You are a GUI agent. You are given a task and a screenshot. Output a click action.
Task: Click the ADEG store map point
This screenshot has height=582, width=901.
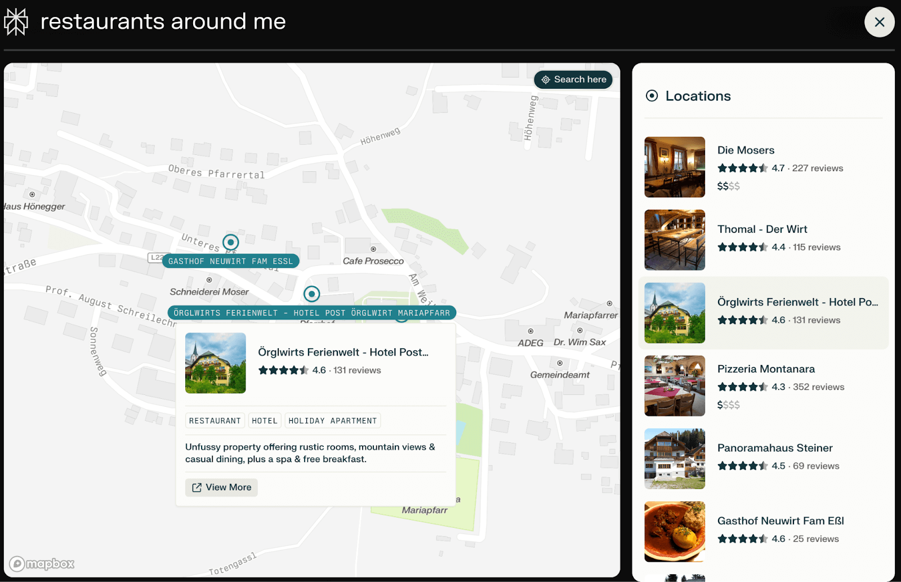[530, 331]
